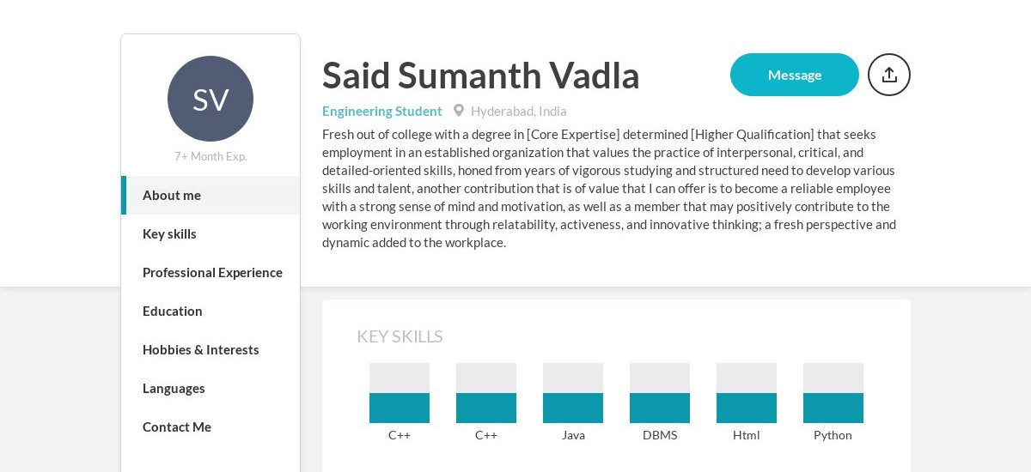This screenshot has height=472, width=1031.
Task: Click the share profile icon
Action: 889,75
